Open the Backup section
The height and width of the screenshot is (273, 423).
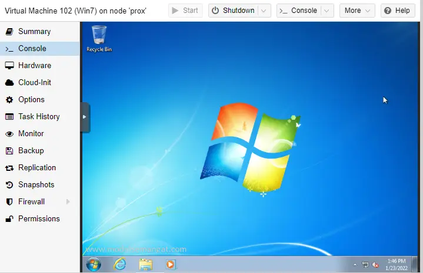coord(39,150)
